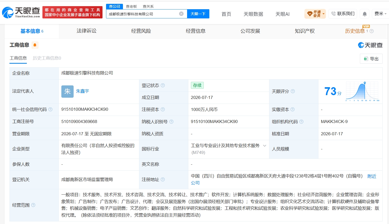Click the help icon next to 登记状态

point(163,85)
